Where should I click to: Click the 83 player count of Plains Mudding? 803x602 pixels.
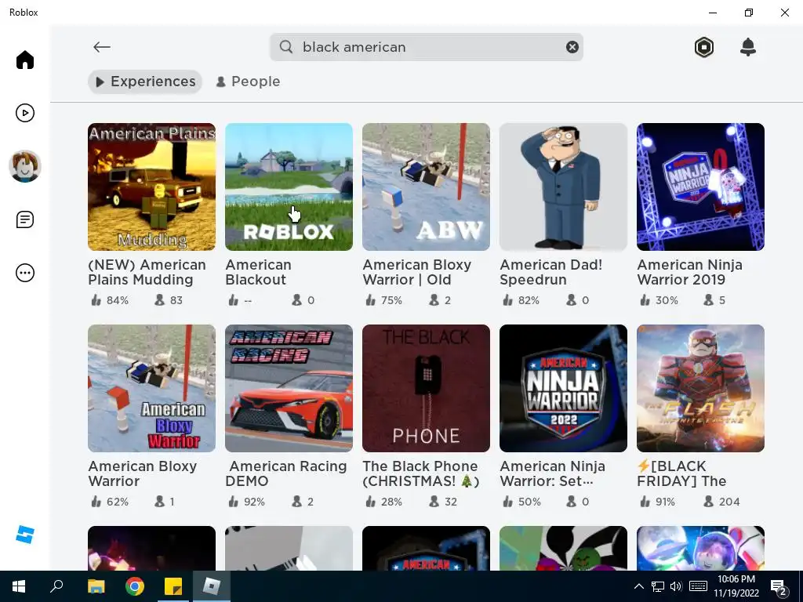(169, 300)
